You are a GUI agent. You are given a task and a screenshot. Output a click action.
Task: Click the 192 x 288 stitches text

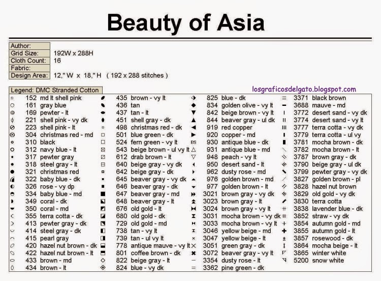pyautogui.click(x=137, y=75)
